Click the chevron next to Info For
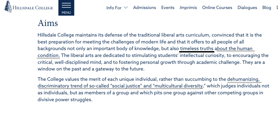Image resolution: width=278 pixels, height=116 pixels. pos(126,8)
